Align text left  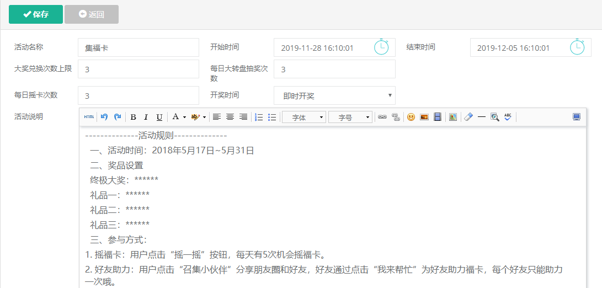tap(217, 117)
